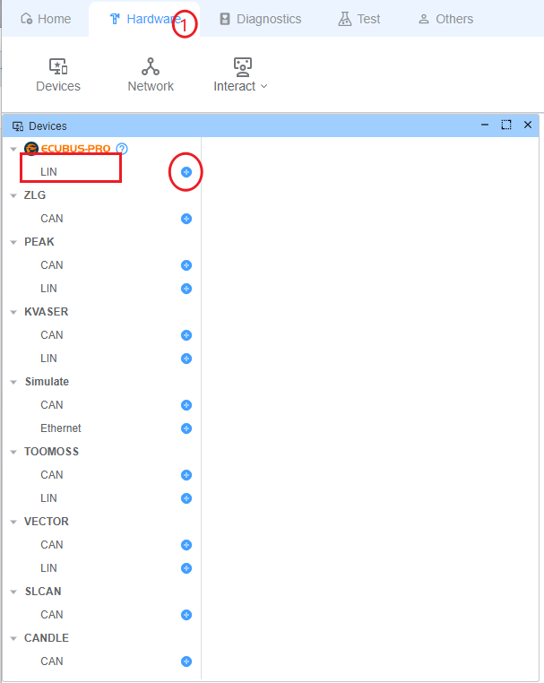Select LIN under ECUBUS-PRO

click(48, 172)
